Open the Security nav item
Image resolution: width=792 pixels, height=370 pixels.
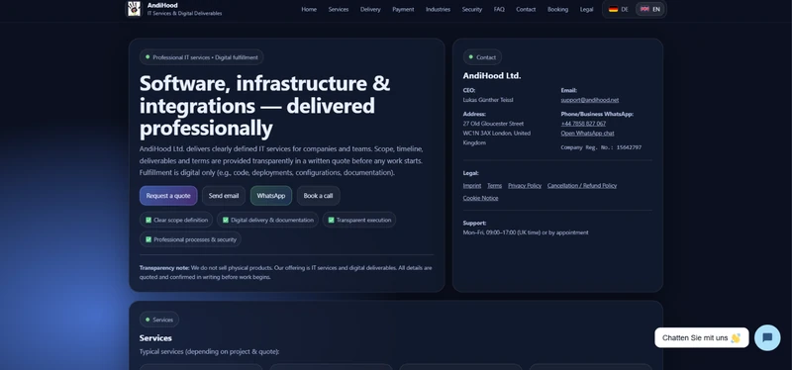(x=472, y=9)
